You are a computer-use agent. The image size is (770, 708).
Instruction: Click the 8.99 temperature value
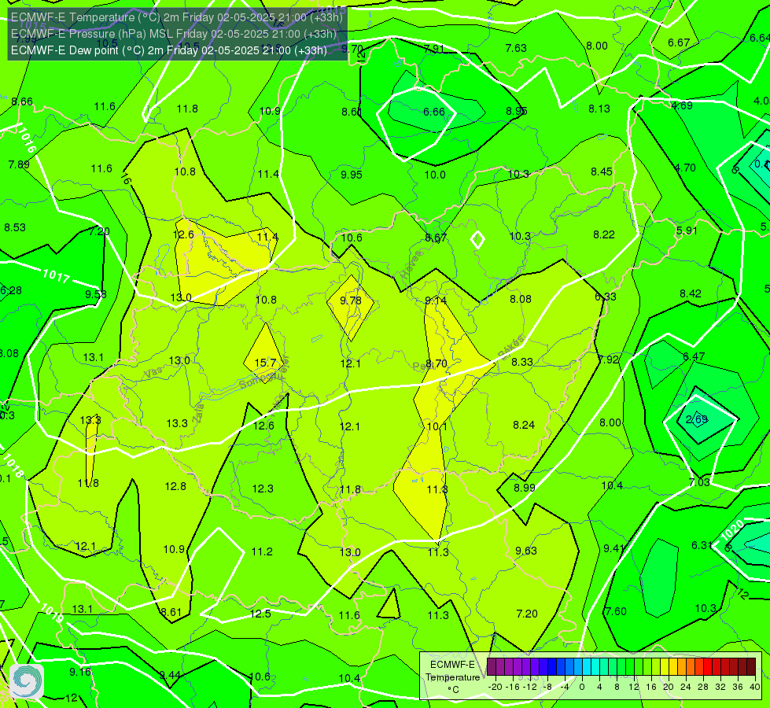525,488
